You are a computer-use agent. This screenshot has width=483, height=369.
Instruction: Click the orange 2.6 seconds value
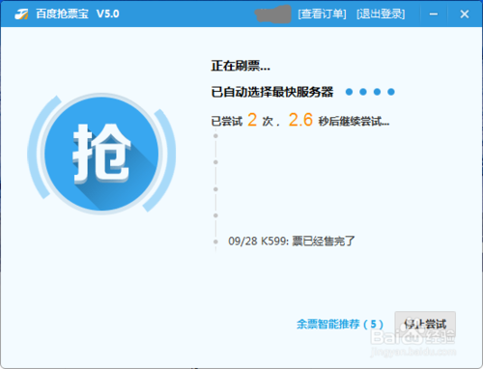click(300, 120)
